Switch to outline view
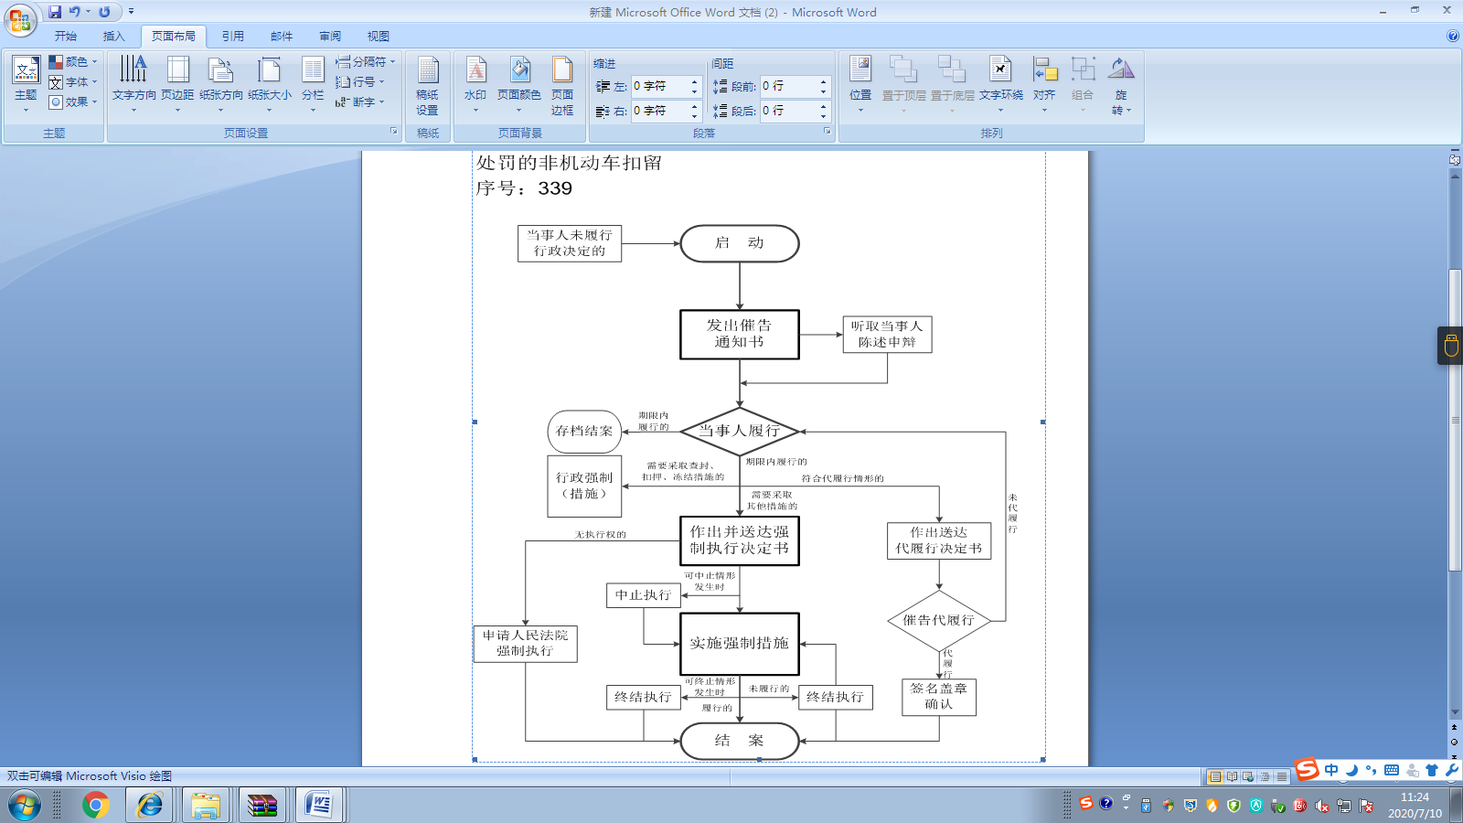The height and width of the screenshot is (823, 1463). (x=1265, y=776)
